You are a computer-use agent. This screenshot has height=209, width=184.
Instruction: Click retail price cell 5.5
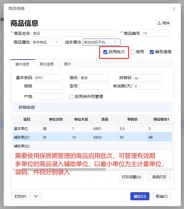point(133,128)
